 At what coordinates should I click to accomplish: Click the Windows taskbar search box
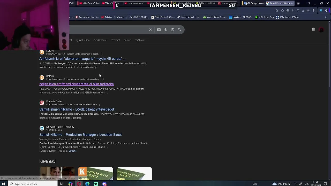(33, 184)
